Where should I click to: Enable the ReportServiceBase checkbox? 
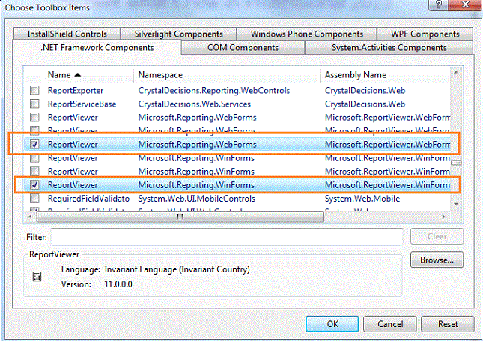[34, 103]
